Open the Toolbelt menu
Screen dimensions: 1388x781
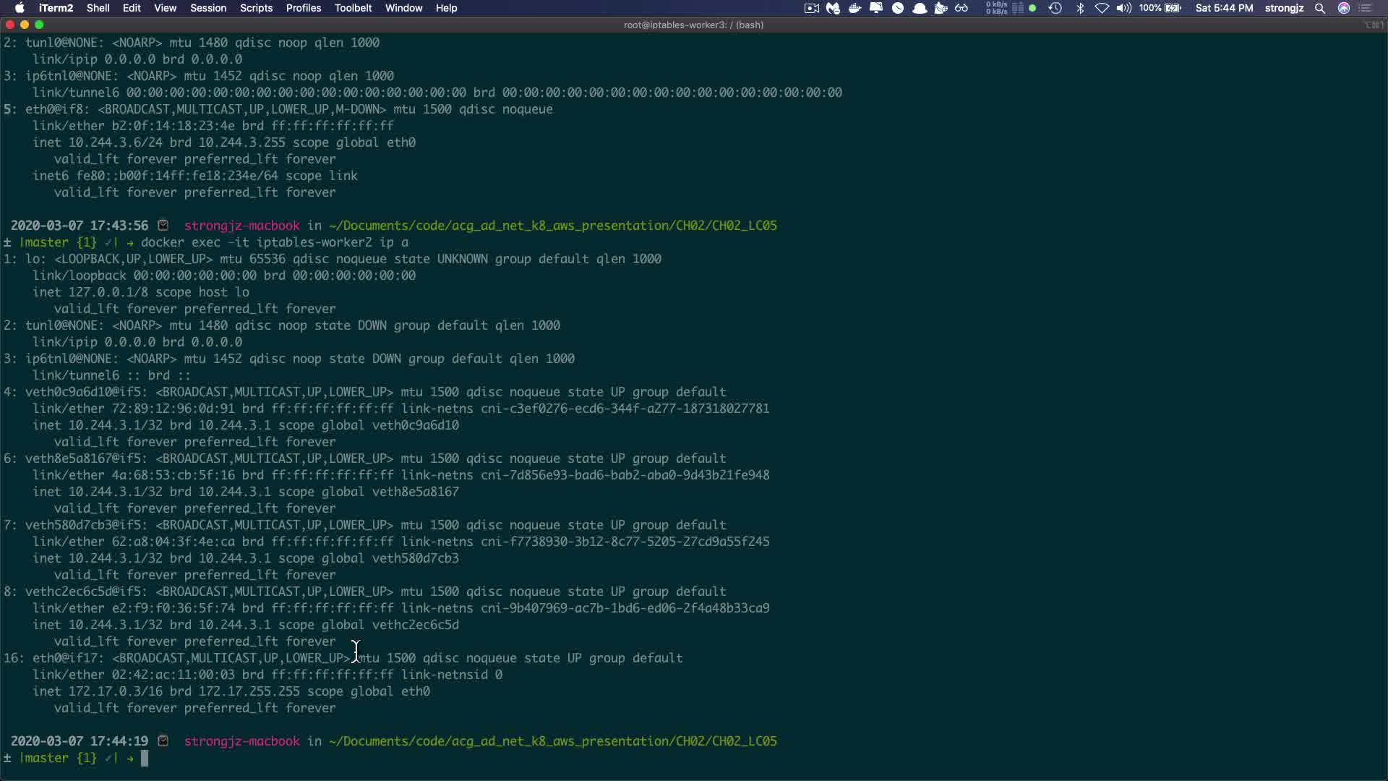(353, 8)
